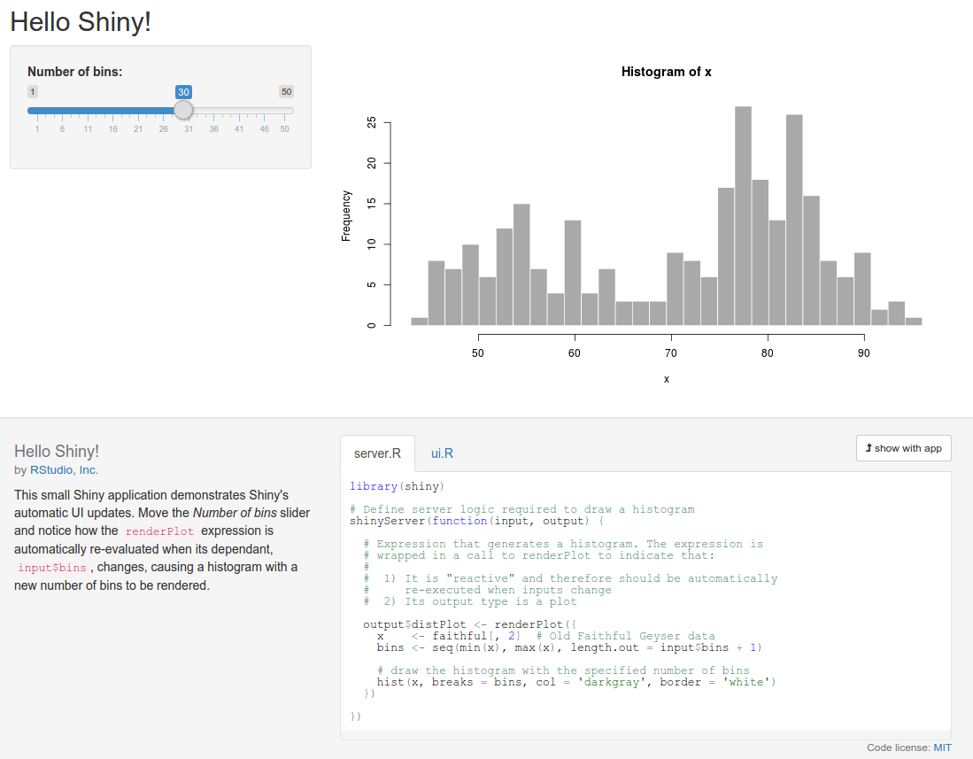973x759 pixels.
Task: Click the slider handle set at 30
Action: click(183, 110)
